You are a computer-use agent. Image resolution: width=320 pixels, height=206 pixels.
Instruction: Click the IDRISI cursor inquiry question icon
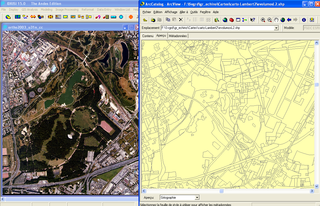point(98,17)
